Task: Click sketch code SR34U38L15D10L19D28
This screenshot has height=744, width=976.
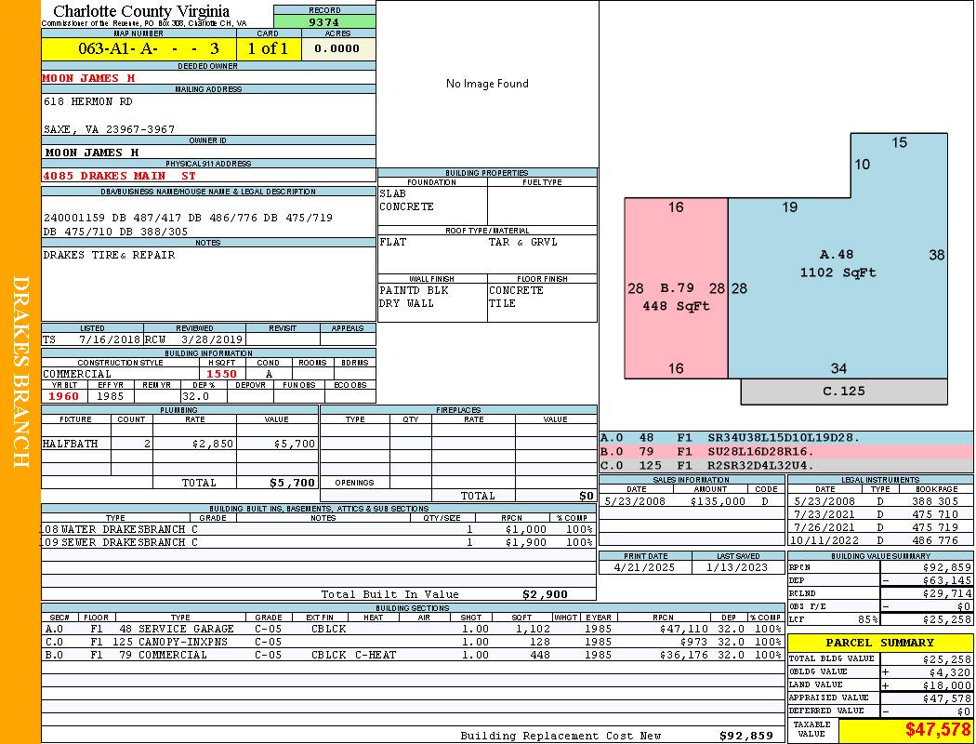Action: point(784,438)
